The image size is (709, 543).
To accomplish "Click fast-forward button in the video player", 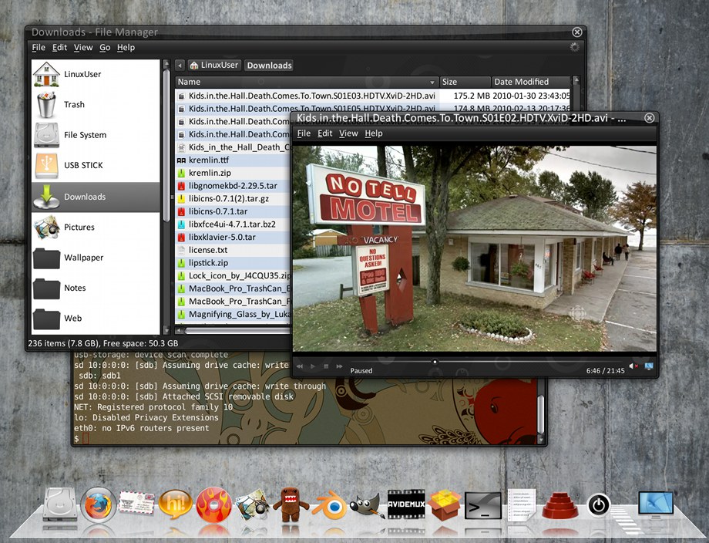I will (339, 366).
